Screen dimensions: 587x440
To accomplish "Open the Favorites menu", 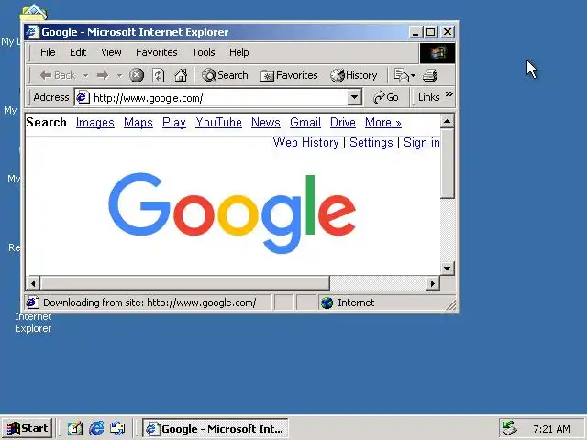I will (157, 52).
